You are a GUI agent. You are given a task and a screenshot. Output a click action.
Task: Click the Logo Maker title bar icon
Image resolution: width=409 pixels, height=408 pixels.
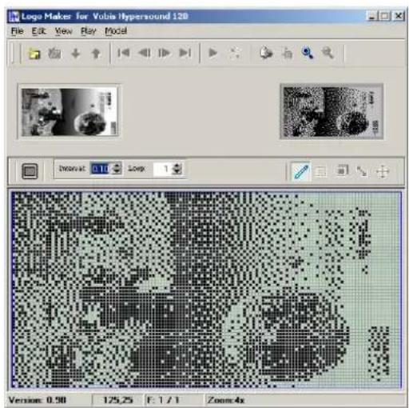click(14, 17)
